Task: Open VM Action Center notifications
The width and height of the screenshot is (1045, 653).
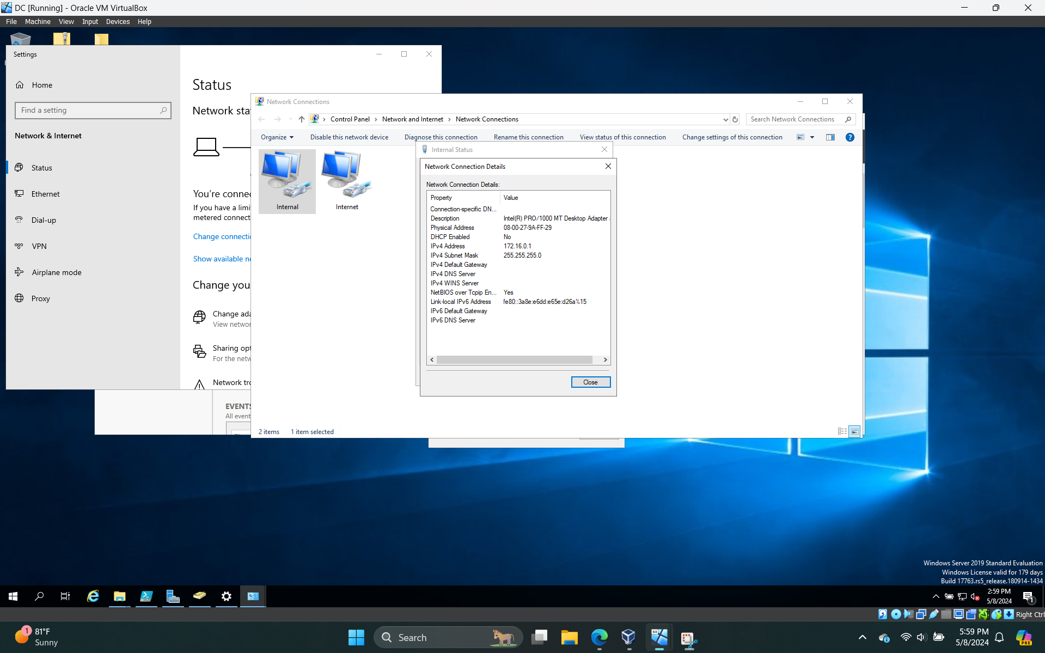Action: click(1029, 597)
